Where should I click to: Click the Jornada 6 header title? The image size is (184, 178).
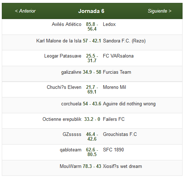[91, 11]
